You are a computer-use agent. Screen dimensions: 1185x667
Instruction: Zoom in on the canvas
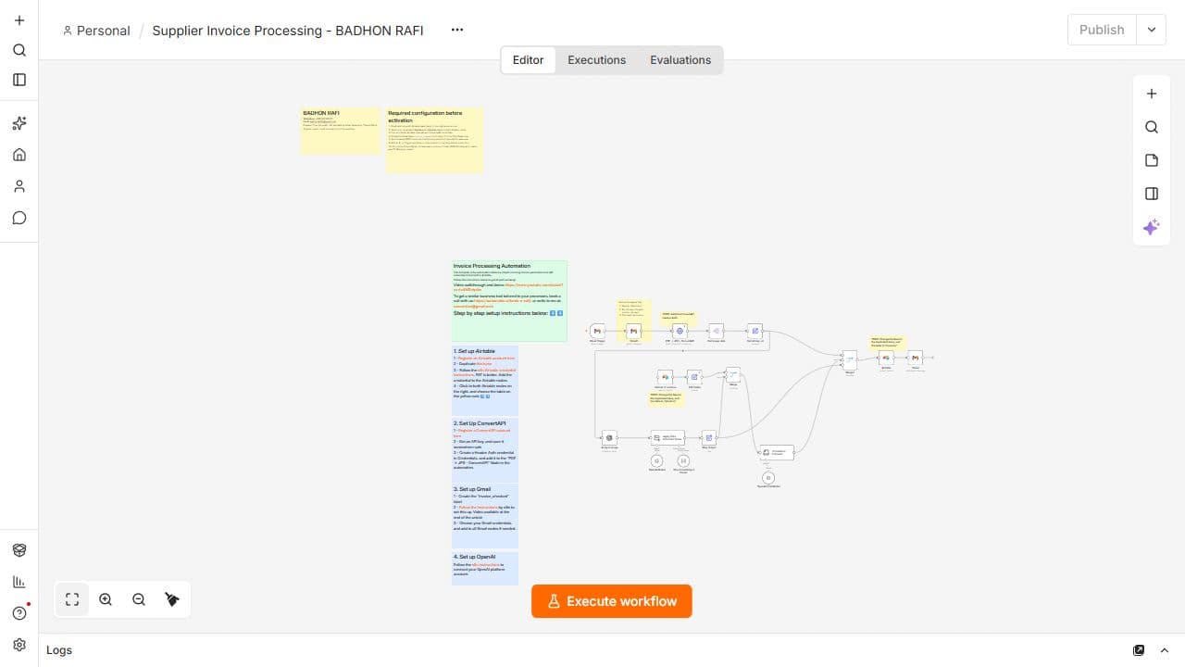click(x=106, y=599)
